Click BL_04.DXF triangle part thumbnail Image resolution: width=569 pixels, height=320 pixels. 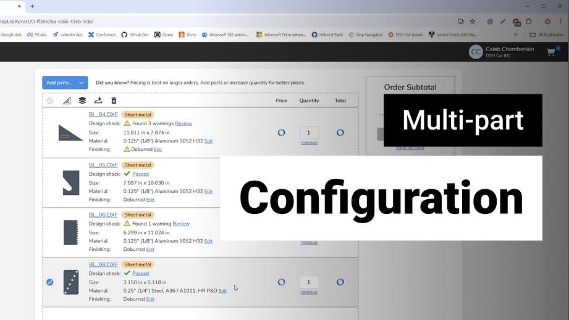click(x=70, y=133)
